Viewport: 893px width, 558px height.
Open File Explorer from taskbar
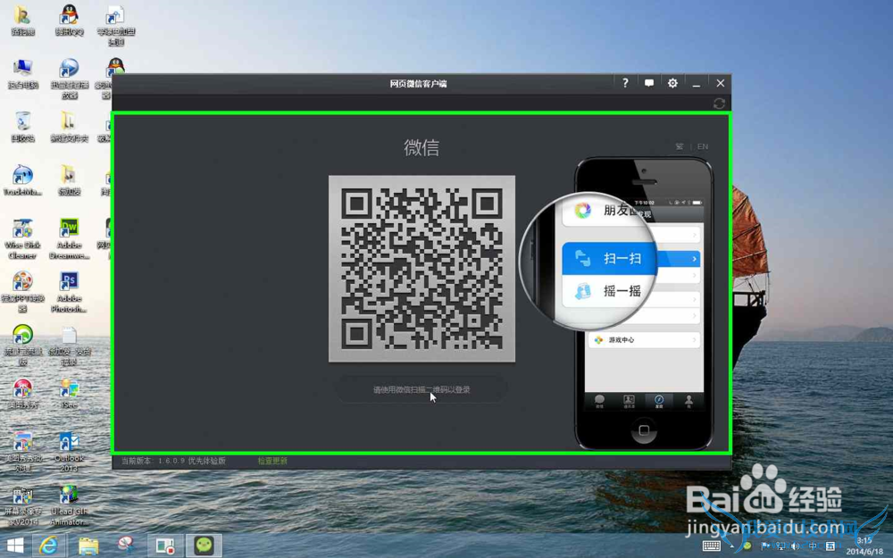point(88,546)
